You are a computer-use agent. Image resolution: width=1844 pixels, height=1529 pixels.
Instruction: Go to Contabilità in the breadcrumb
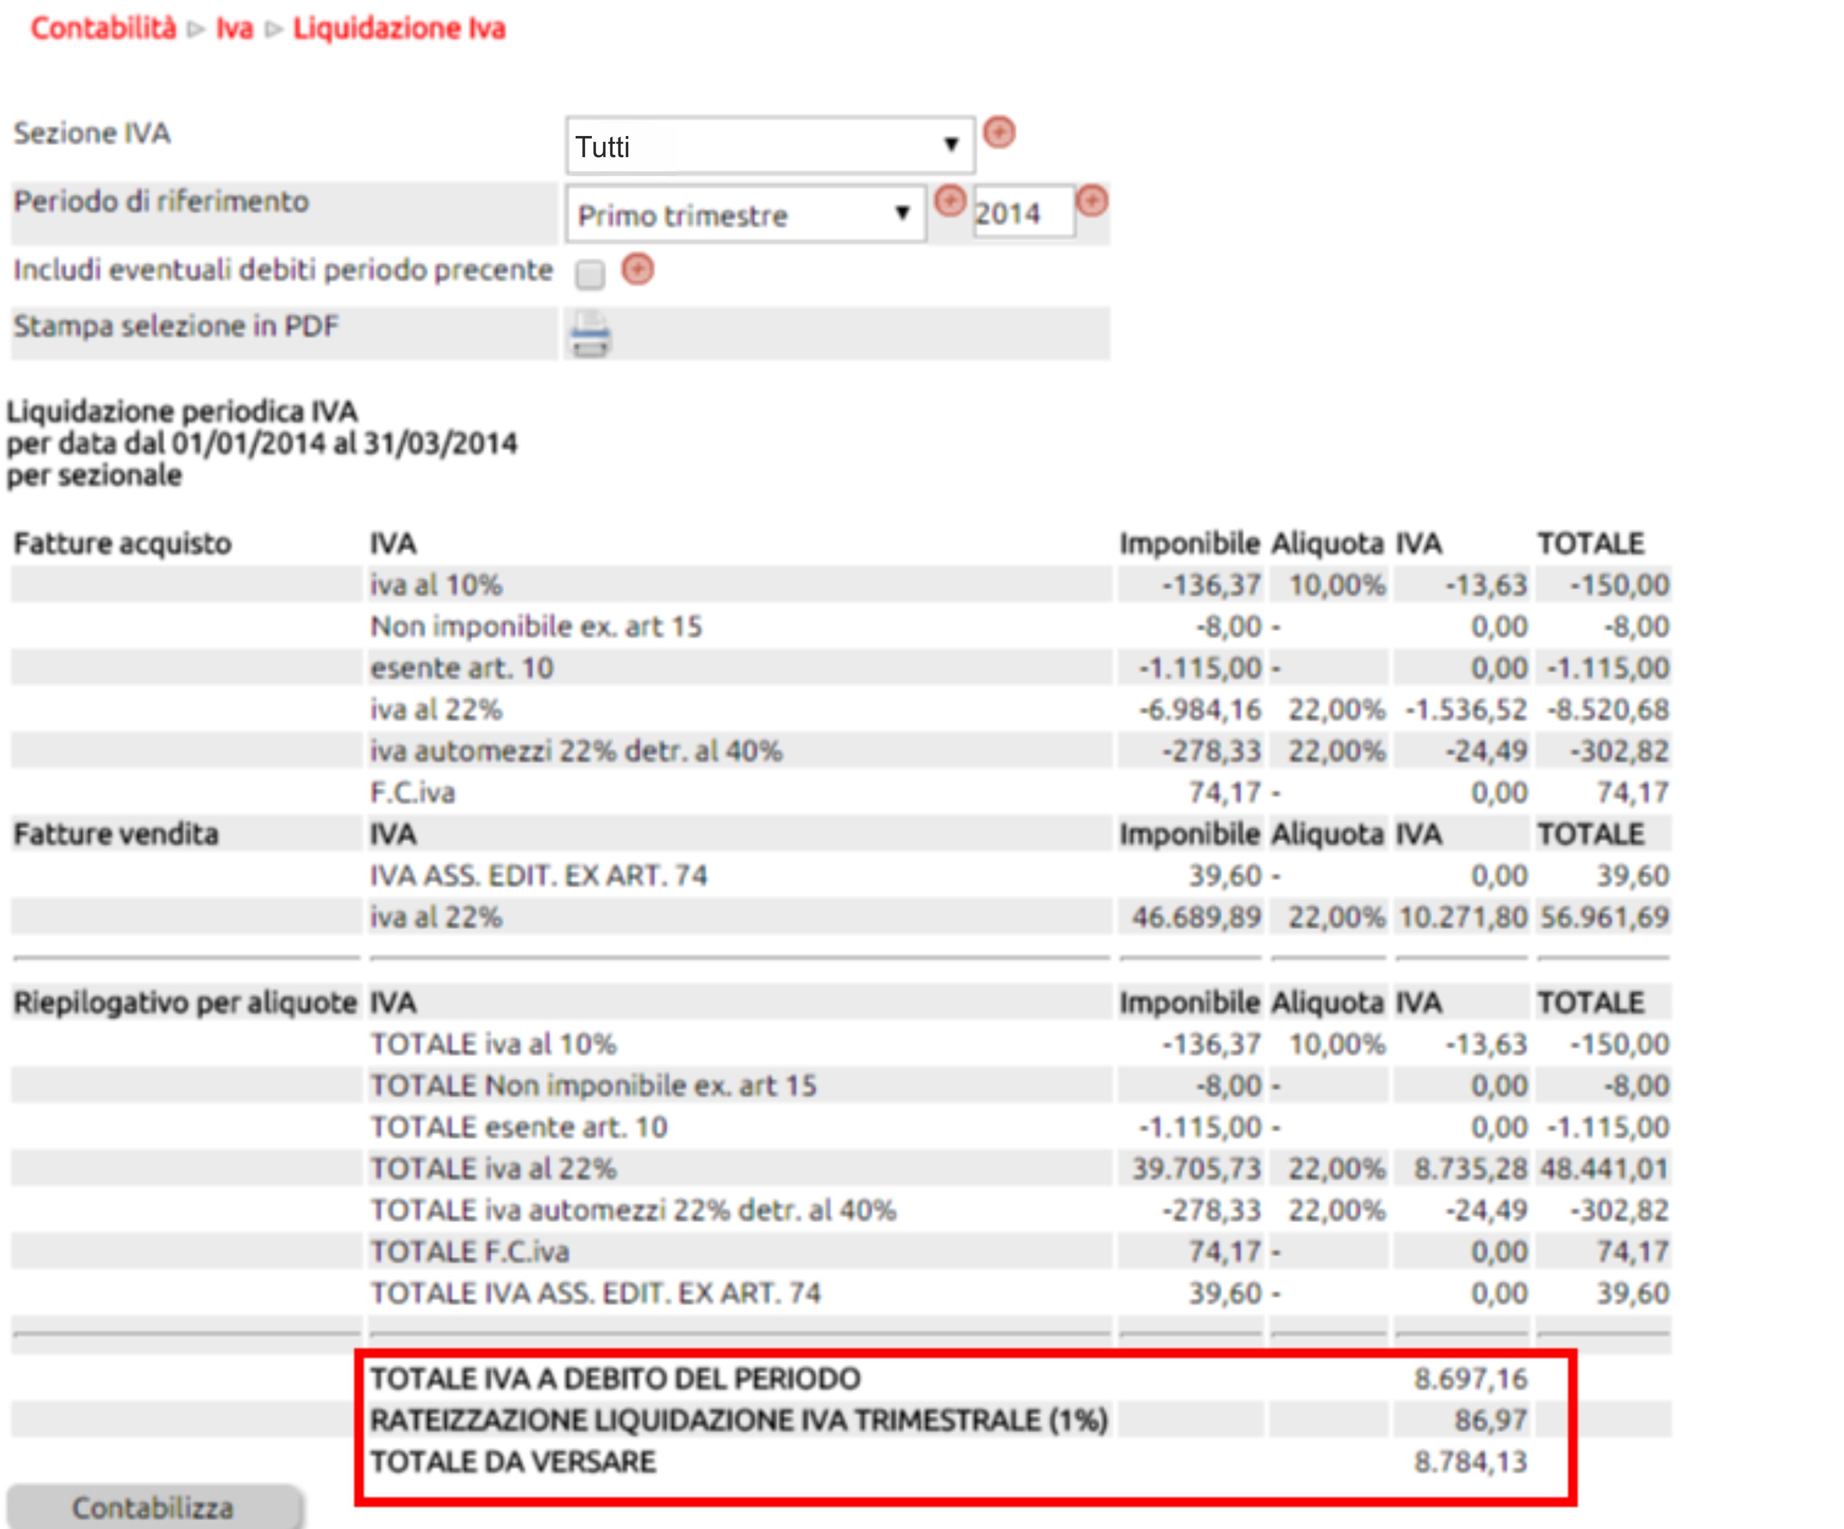click(x=104, y=28)
